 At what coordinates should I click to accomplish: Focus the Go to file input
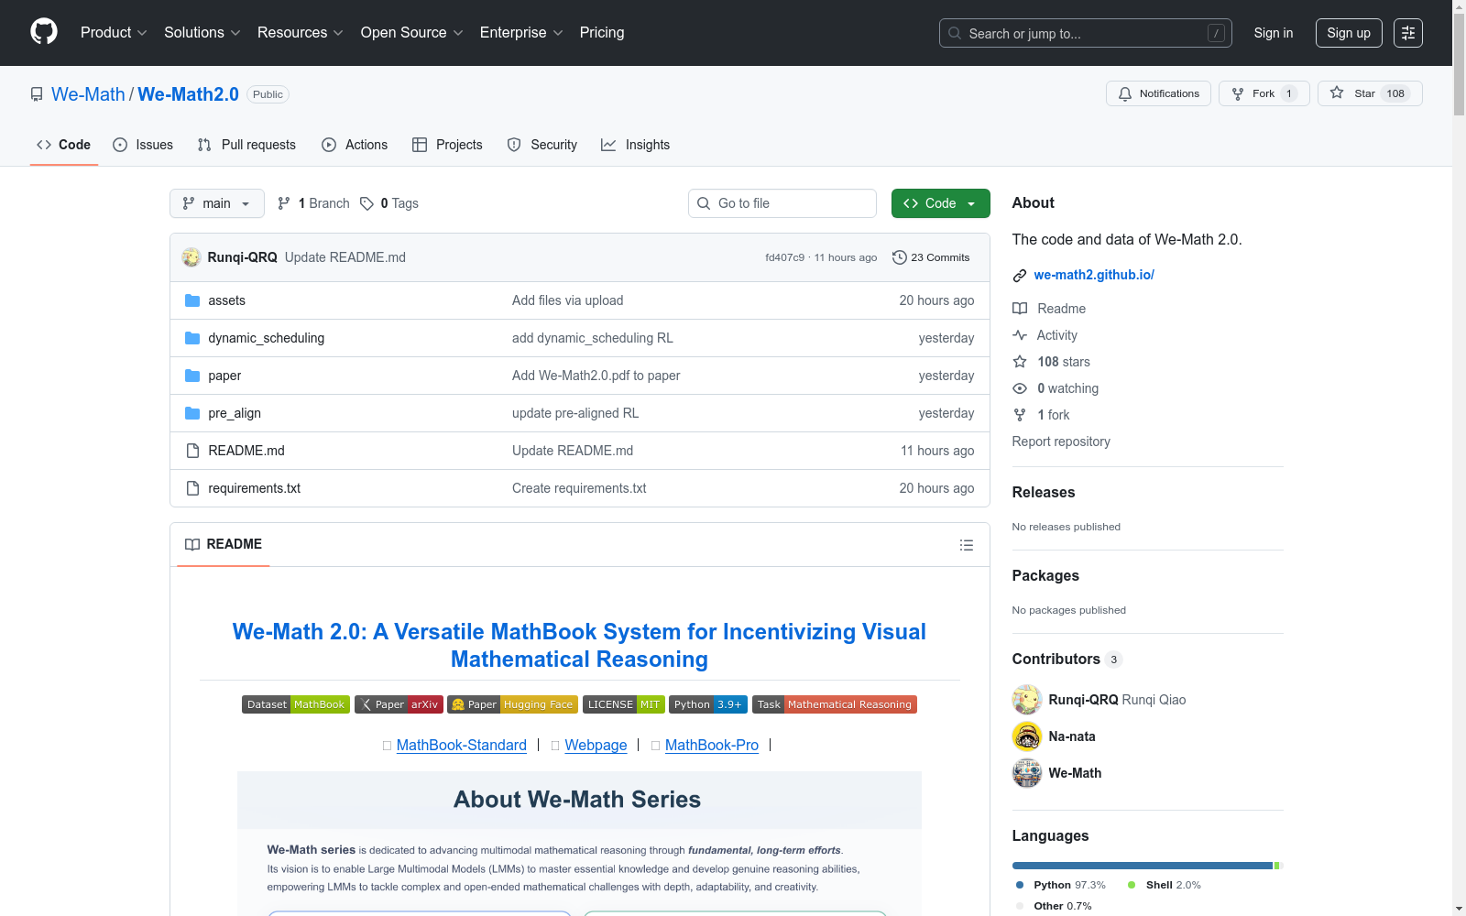point(782,203)
